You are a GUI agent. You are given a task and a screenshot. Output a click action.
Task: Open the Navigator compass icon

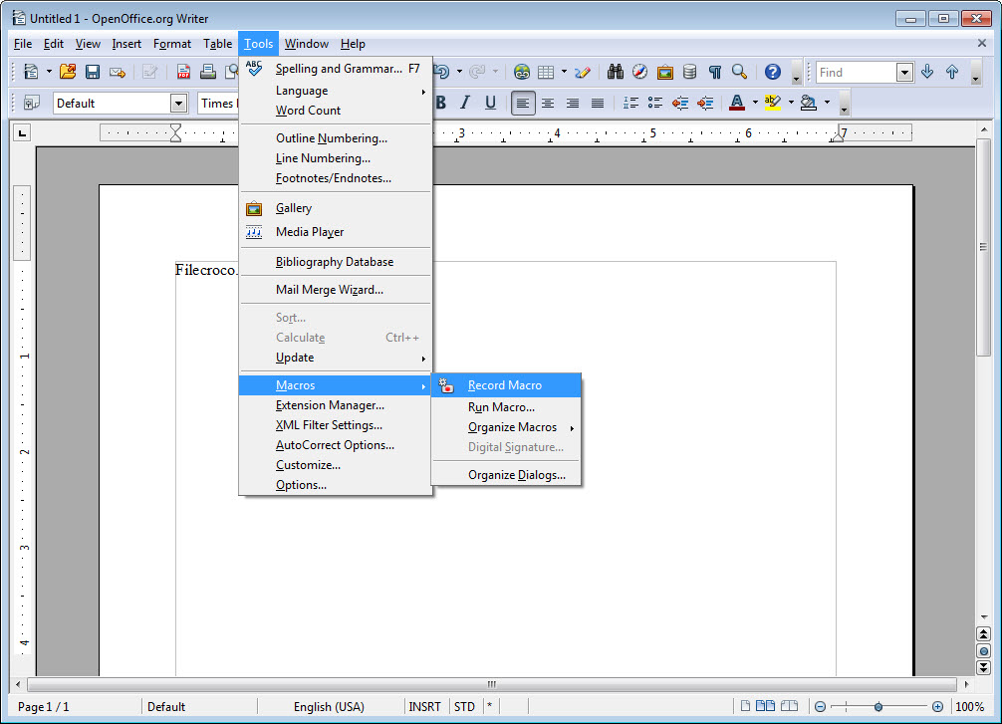pyautogui.click(x=639, y=72)
